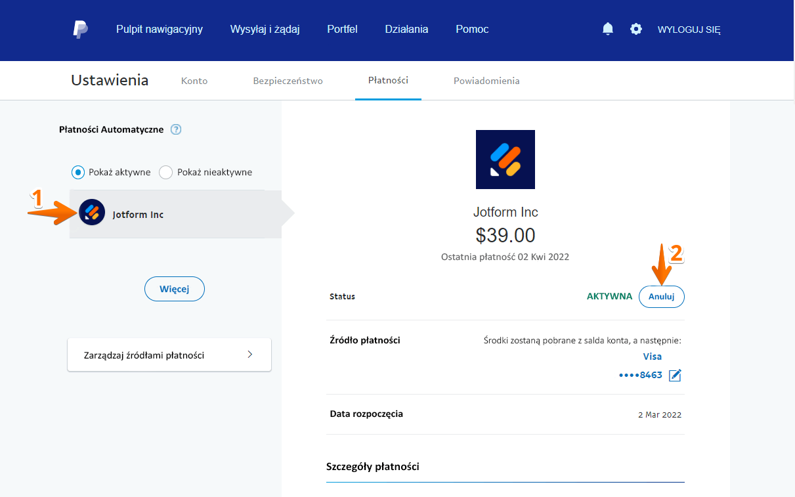Switch to the 'Bezpieczeństwo' tab
The height and width of the screenshot is (497, 795).
(x=288, y=81)
